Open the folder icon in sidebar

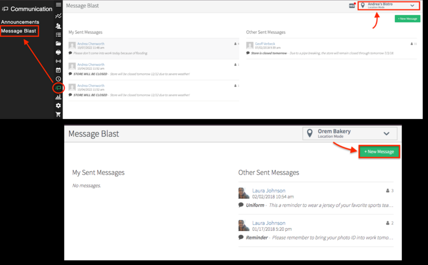click(x=58, y=43)
